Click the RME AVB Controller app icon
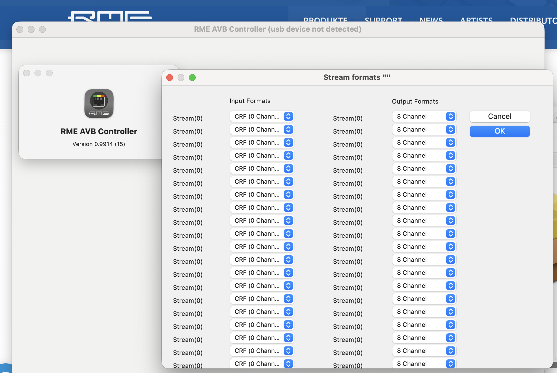This screenshot has height=373, width=557. 99,104
